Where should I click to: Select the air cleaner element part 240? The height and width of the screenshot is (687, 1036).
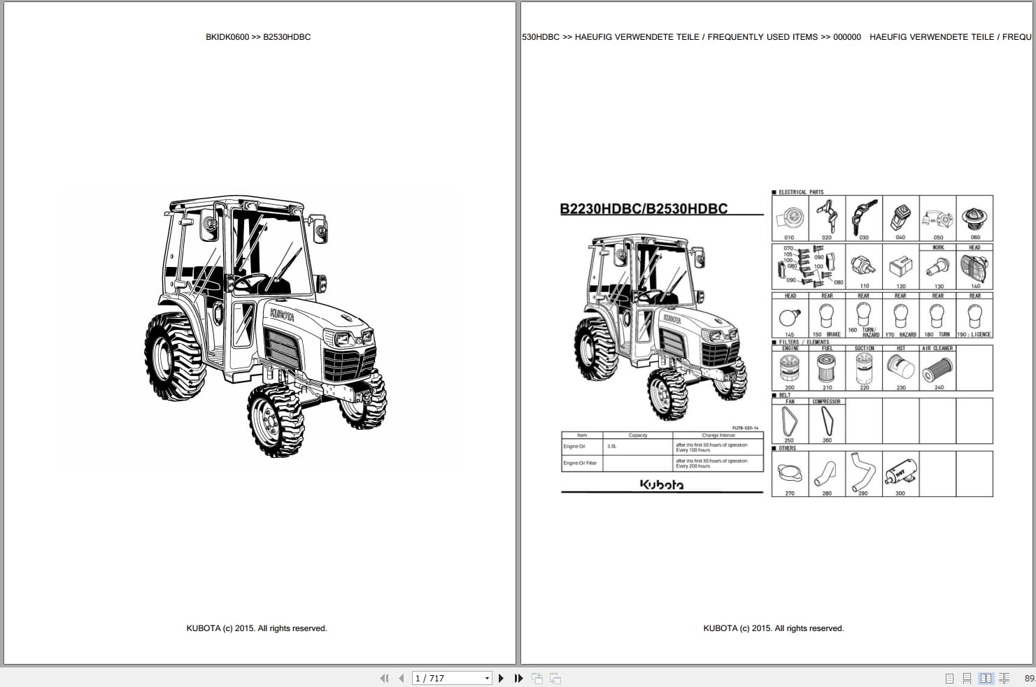coord(937,368)
